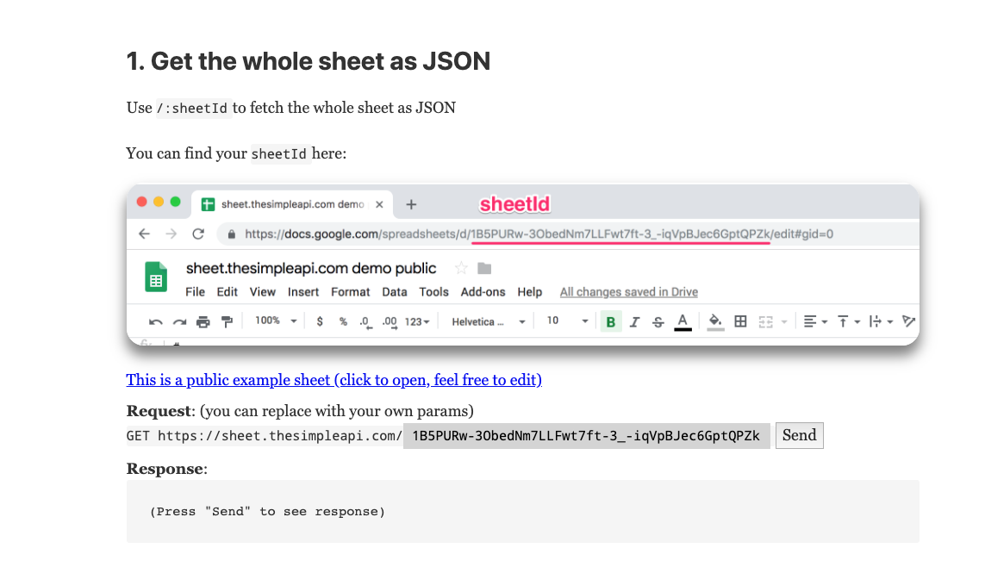
Task: Open the Borders icon
Action: point(740,321)
